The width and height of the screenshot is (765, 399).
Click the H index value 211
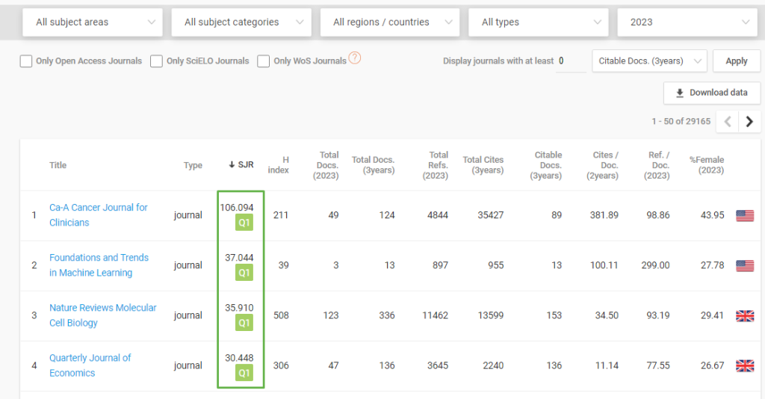click(x=281, y=215)
